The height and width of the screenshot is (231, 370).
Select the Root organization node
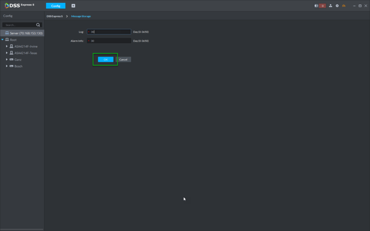pos(13,40)
